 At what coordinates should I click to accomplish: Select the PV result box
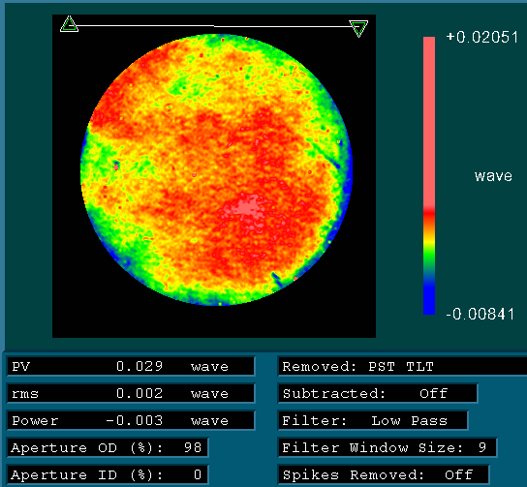(131, 366)
